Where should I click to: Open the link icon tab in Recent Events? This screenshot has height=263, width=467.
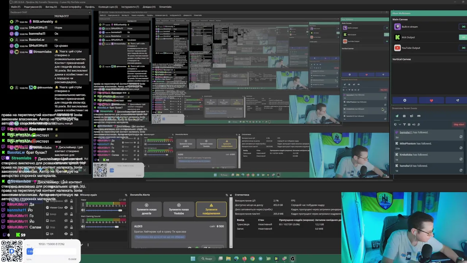418,116
